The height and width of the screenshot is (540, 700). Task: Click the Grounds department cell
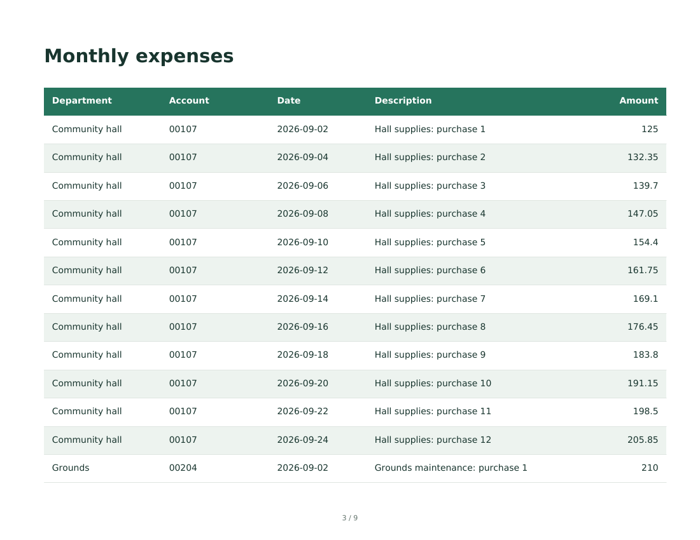tap(71, 468)
